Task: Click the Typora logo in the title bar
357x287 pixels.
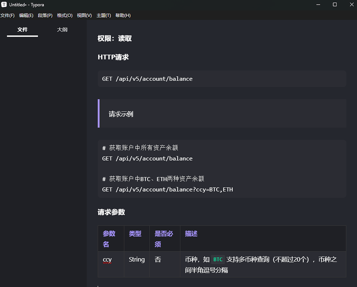Action: point(4,4)
